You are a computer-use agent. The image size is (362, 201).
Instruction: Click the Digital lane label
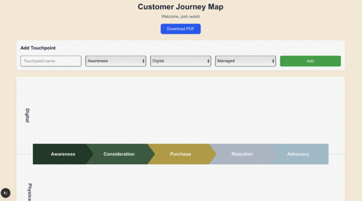pyautogui.click(x=28, y=115)
